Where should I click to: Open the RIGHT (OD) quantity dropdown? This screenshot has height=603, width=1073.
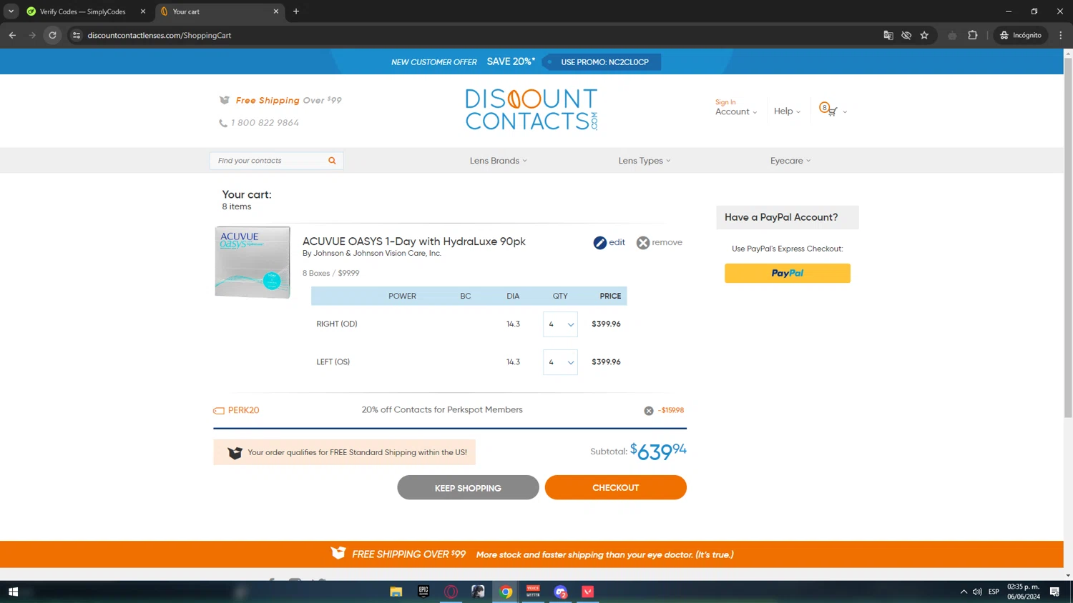(560, 324)
